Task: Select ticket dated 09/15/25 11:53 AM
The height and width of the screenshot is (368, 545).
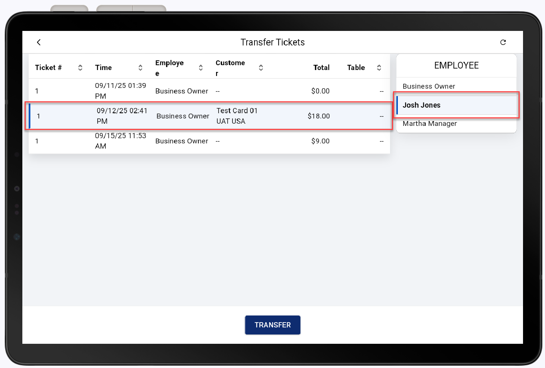Action: point(209,141)
